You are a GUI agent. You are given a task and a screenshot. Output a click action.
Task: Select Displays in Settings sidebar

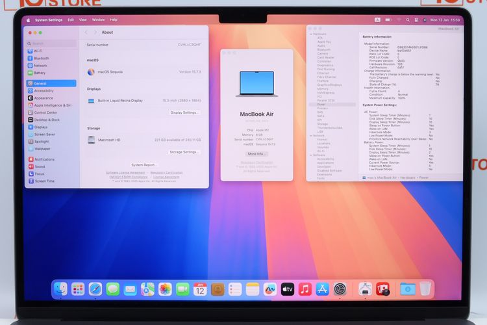click(x=51, y=127)
